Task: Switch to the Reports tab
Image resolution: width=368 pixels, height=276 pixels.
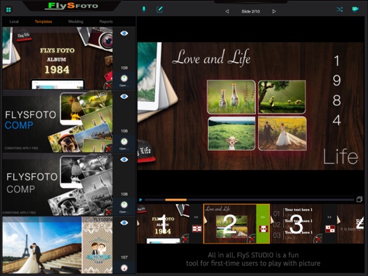Action: (x=106, y=21)
